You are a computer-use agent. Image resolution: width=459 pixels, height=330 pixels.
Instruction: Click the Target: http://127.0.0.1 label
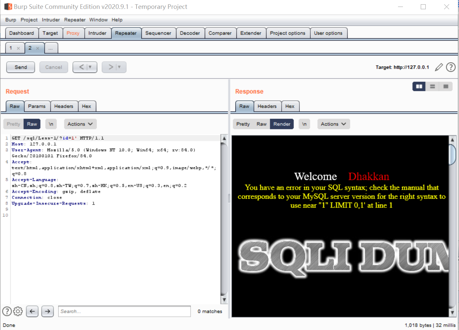(402, 67)
